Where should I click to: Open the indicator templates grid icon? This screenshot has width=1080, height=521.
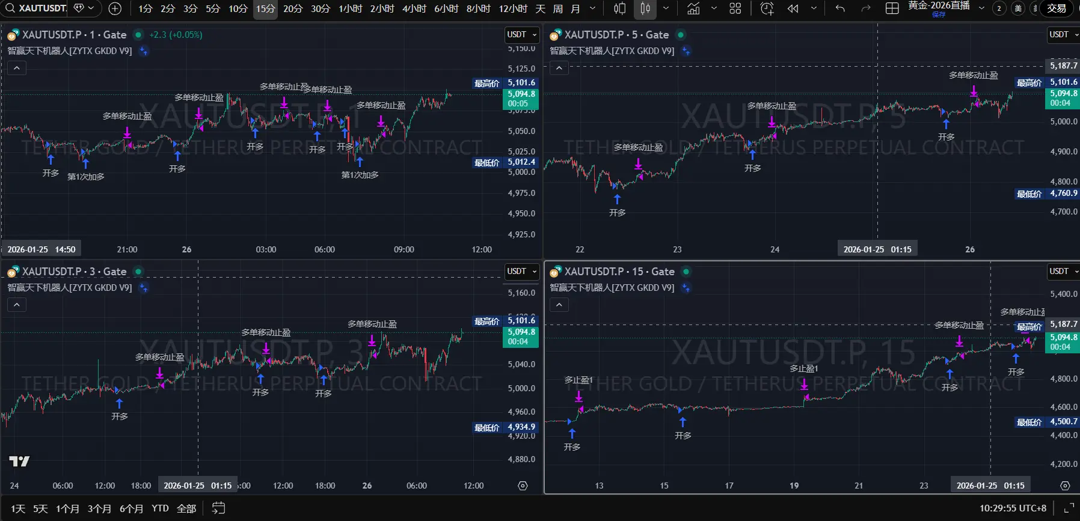coord(735,8)
